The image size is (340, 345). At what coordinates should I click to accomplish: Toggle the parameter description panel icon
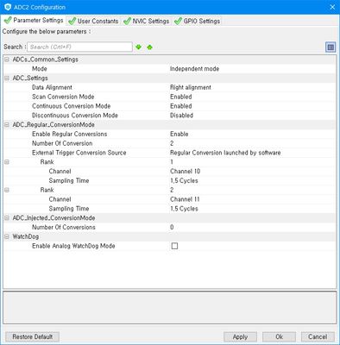coord(331,47)
